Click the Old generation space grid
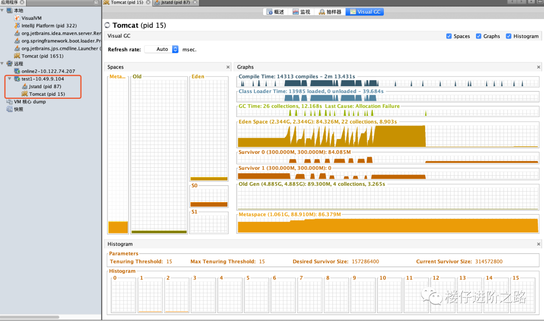This screenshot has width=544, height=321. tap(159, 156)
